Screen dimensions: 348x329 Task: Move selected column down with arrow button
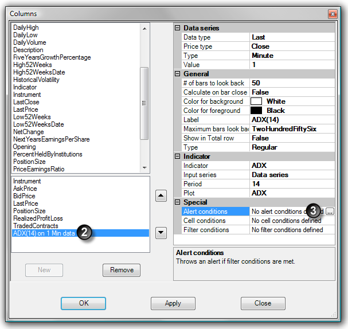click(x=161, y=233)
